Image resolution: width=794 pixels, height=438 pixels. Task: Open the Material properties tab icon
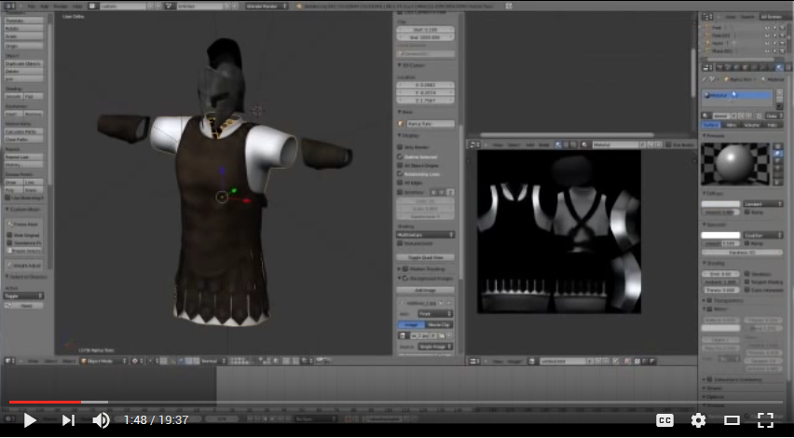tap(779, 67)
